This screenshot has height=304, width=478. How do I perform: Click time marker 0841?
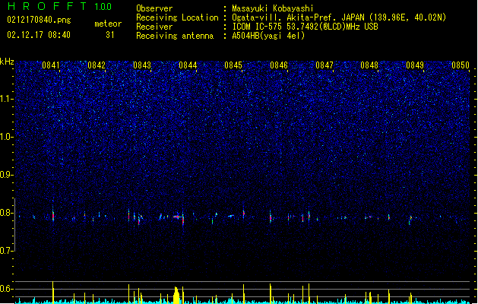pos(51,65)
